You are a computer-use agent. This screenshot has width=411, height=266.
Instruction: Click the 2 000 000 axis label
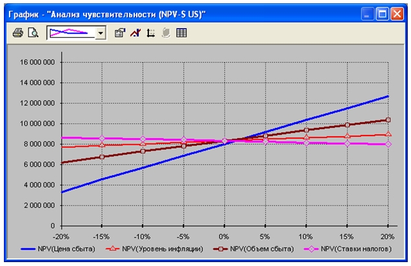(40, 206)
